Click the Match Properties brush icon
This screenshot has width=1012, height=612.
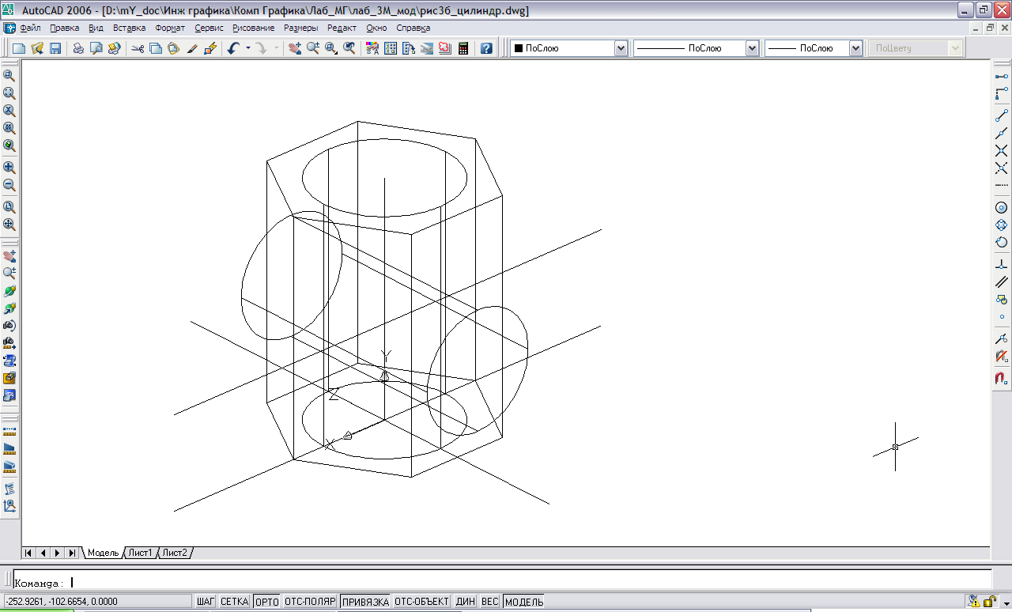(191, 48)
